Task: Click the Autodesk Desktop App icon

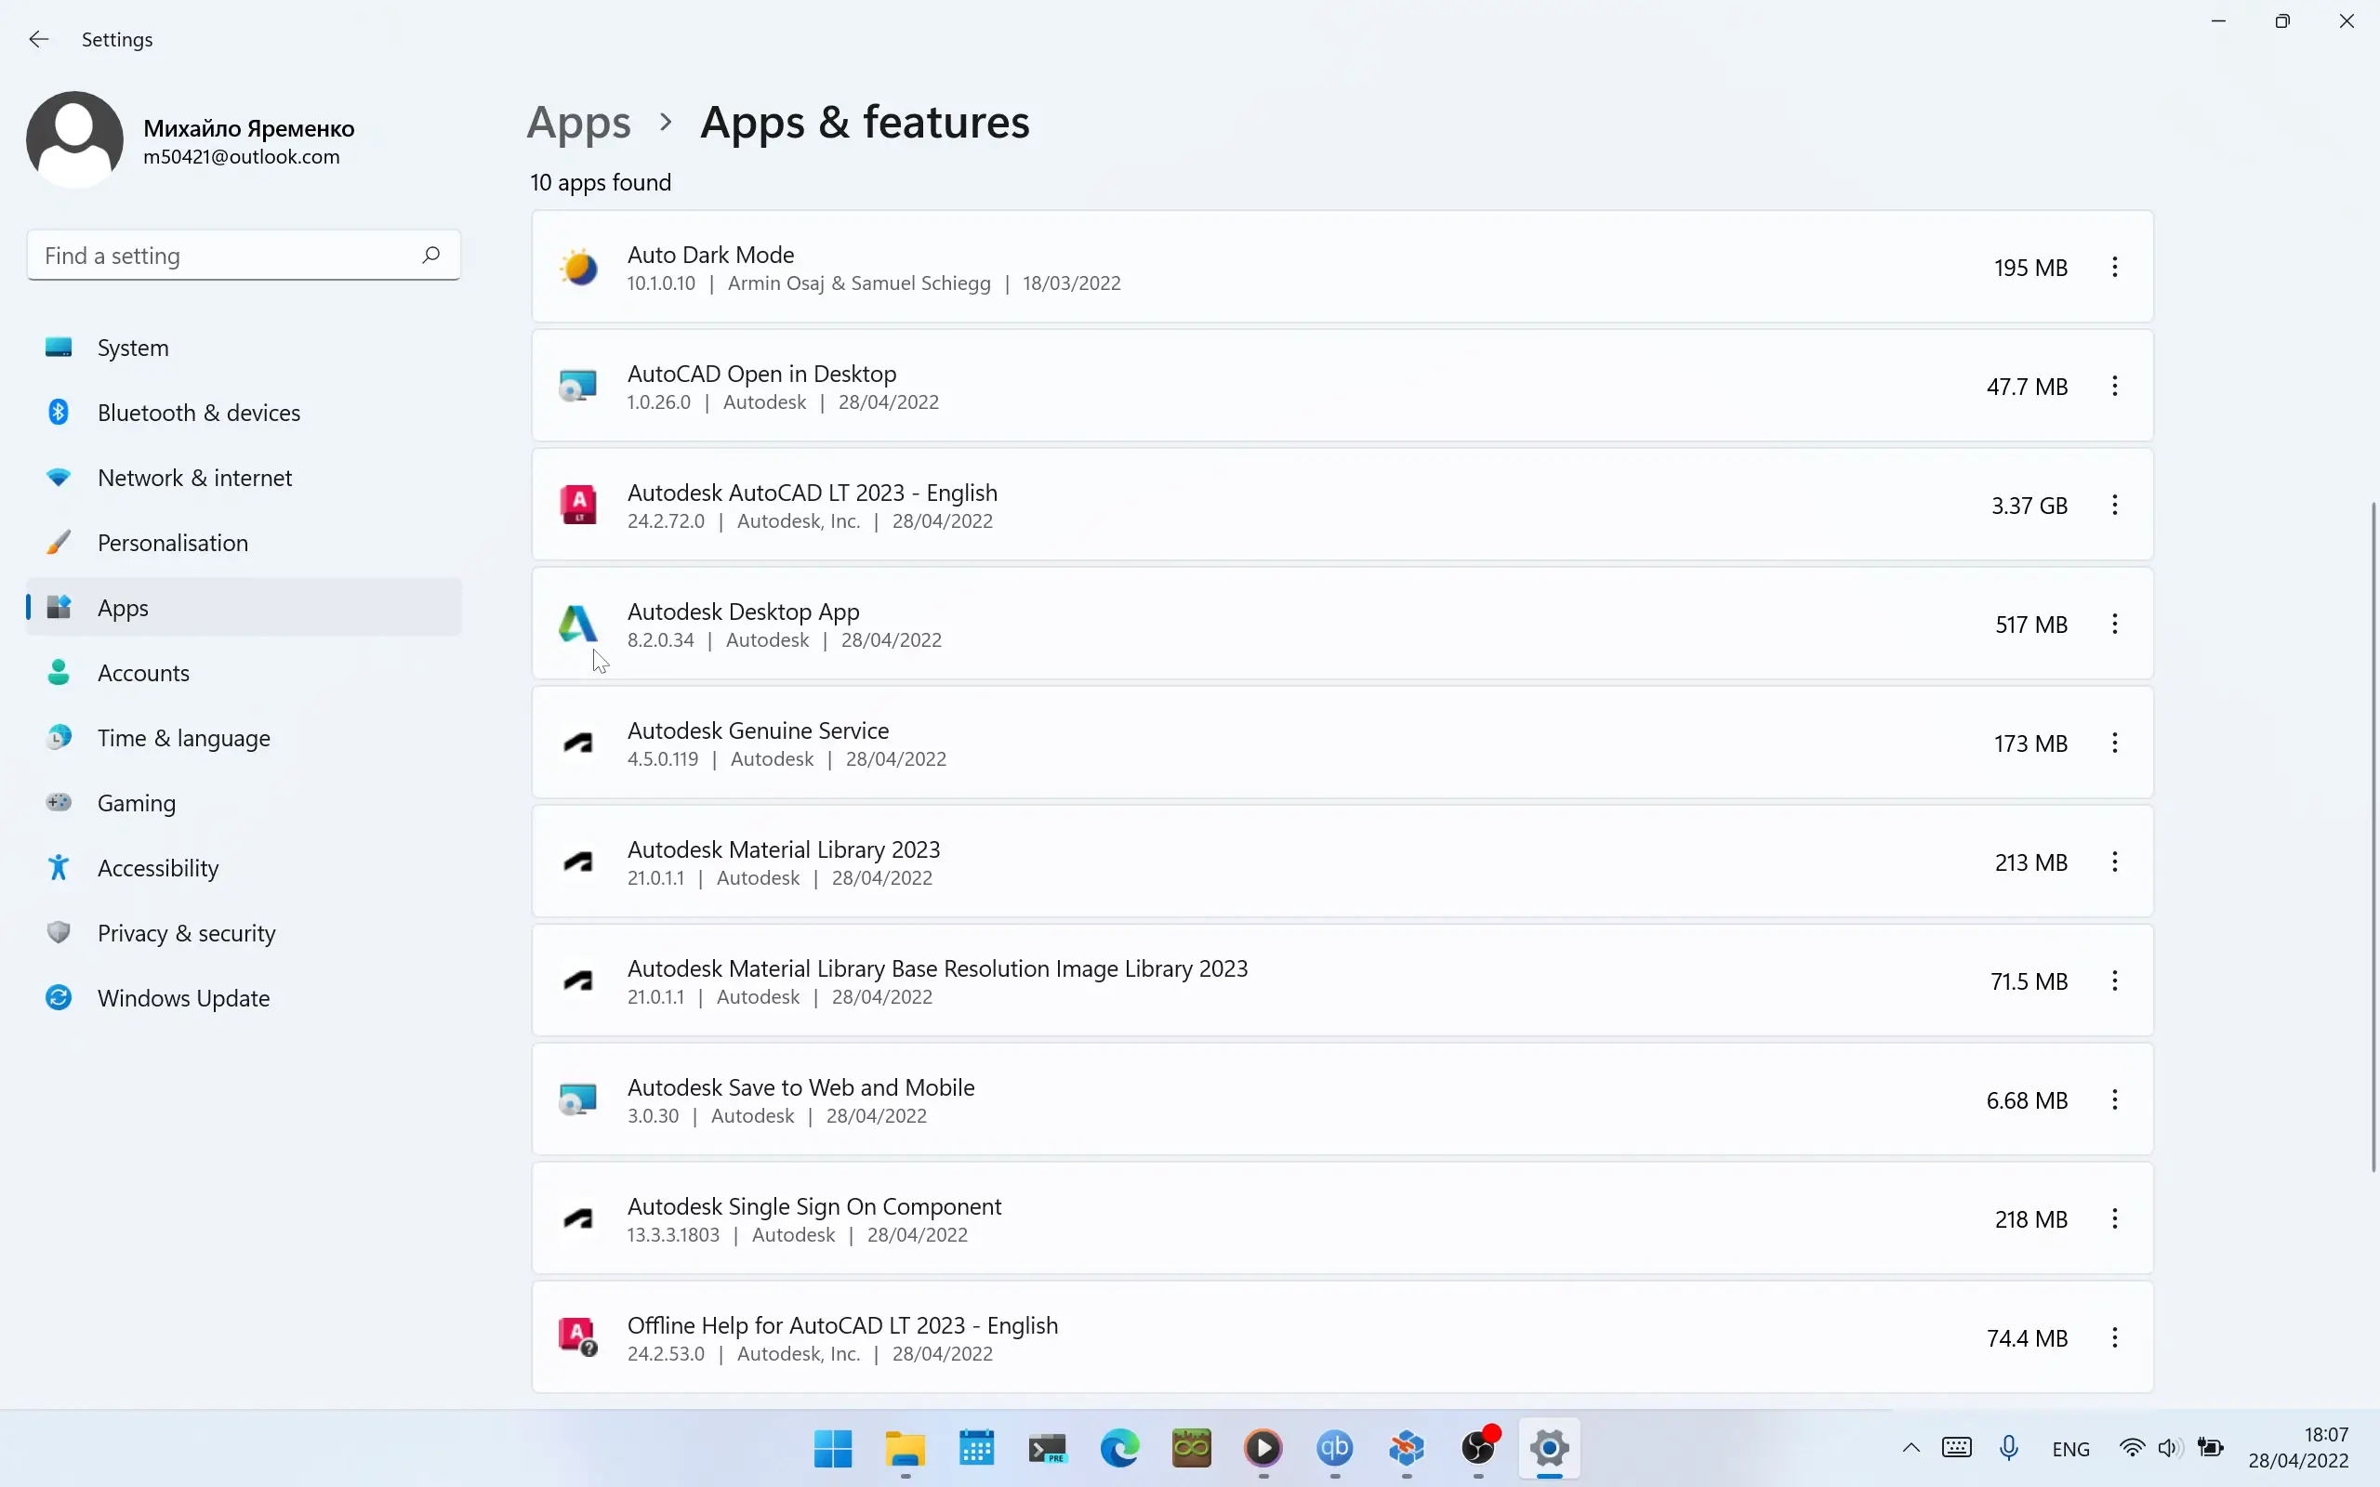Action: (577, 625)
